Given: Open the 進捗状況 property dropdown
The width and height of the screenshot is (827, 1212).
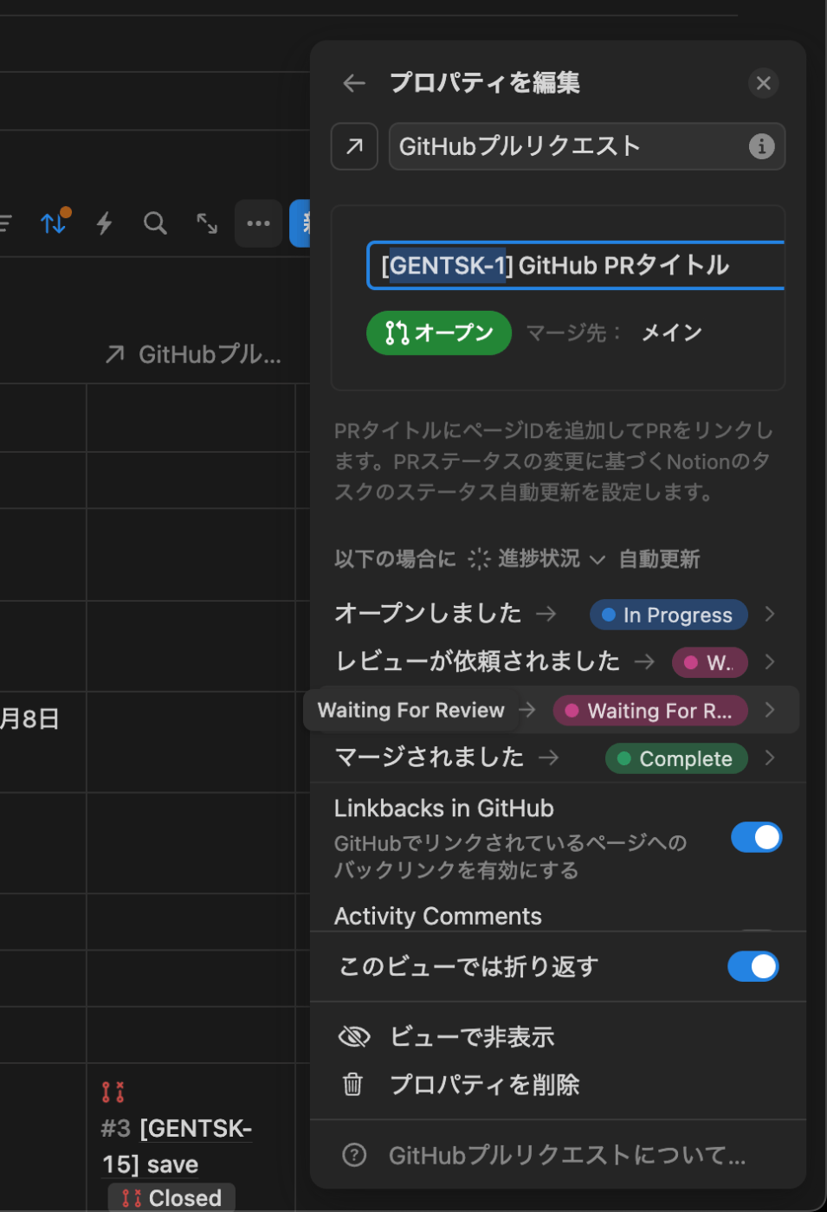Looking at the screenshot, I should 537,559.
